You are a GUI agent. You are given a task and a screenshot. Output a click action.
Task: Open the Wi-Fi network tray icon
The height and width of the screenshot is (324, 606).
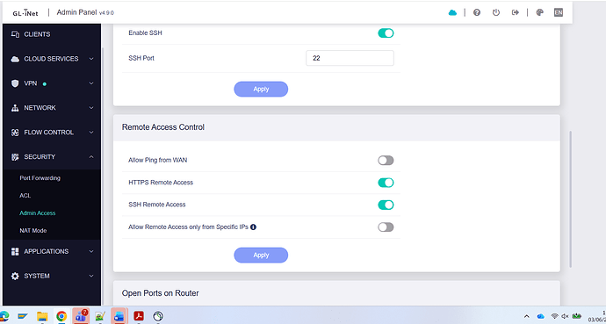tap(555, 316)
